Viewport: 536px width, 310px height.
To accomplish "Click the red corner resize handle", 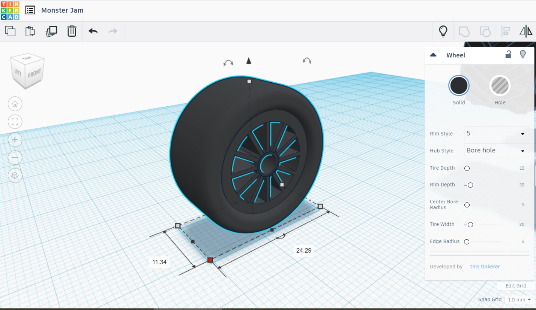I will [210, 260].
